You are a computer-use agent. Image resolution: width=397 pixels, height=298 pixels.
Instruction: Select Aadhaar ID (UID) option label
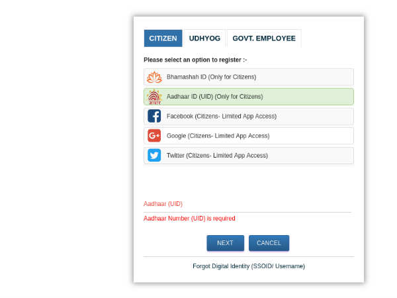coord(214,97)
